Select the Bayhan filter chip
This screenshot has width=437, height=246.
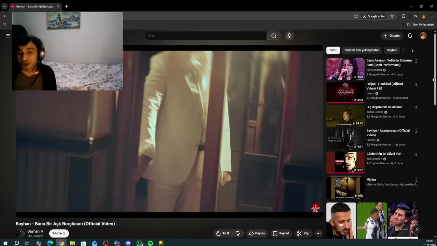point(392,50)
